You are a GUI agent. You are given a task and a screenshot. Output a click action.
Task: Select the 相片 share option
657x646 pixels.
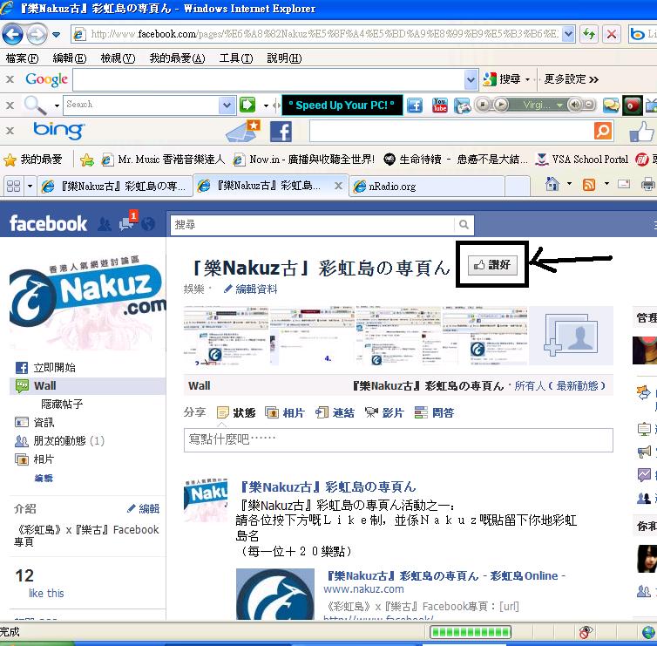285,413
